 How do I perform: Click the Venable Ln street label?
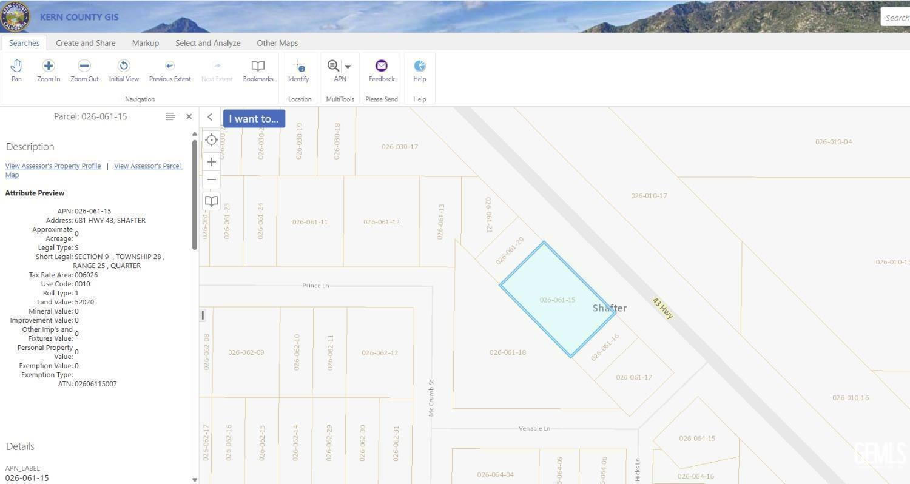[x=534, y=428]
